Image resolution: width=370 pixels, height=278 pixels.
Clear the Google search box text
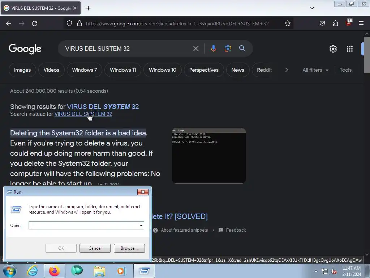[195, 49]
